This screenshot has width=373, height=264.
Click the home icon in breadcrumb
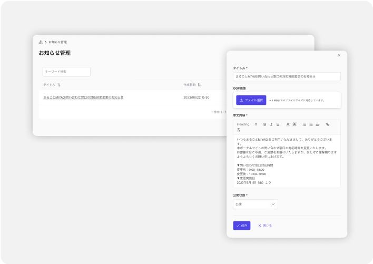[x=41, y=42]
